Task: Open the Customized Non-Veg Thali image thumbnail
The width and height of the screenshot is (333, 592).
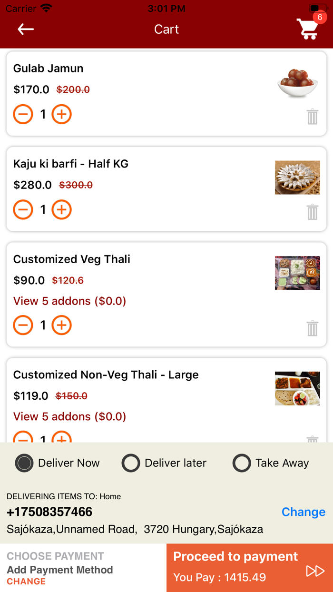Action: 297,388
